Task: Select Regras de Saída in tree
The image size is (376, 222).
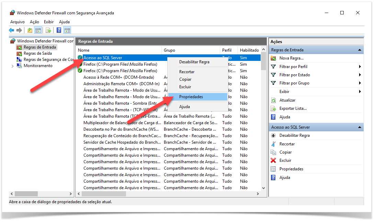Action: (x=37, y=53)
